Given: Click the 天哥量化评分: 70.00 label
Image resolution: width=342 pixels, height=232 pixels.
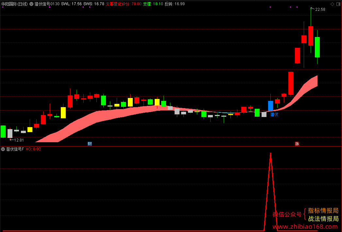Looking at the screenshot, I should point(124,4).
